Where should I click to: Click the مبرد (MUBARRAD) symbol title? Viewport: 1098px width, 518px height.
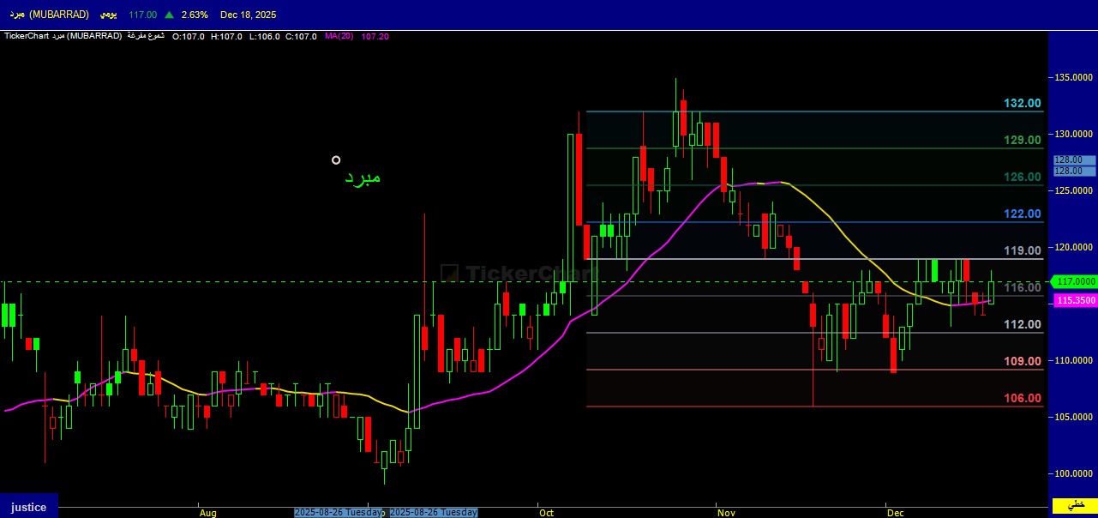49,15
